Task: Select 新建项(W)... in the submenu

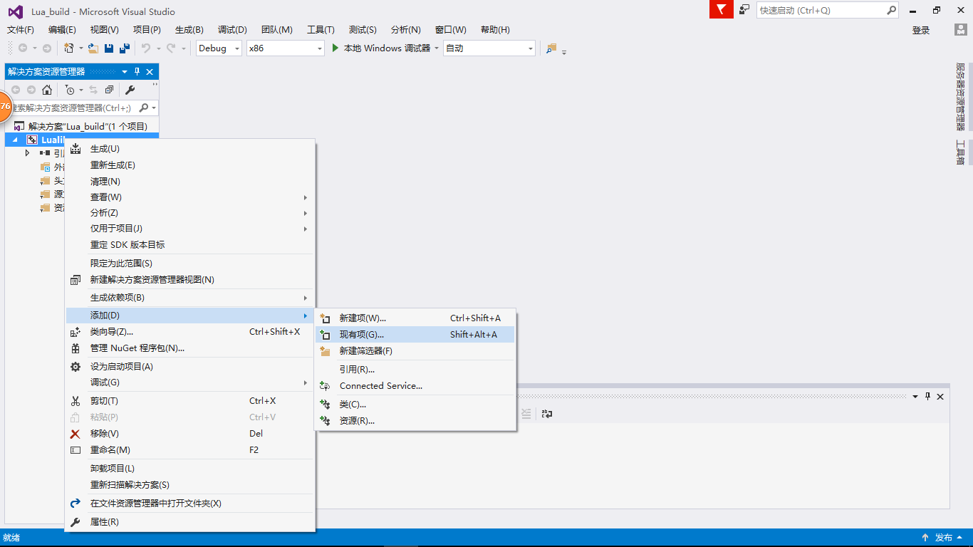Action: pos(415,318)
